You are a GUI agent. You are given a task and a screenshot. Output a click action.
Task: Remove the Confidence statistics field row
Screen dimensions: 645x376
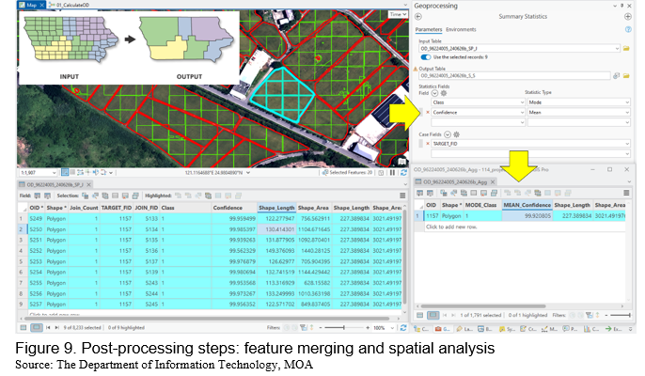point(428,112)
